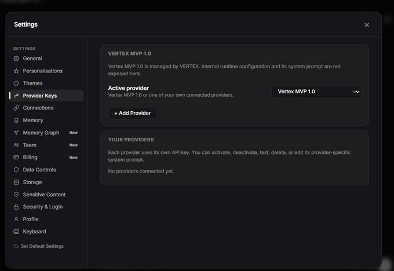
Task: Open the Active provider dropdown
Action: (316, 91)
